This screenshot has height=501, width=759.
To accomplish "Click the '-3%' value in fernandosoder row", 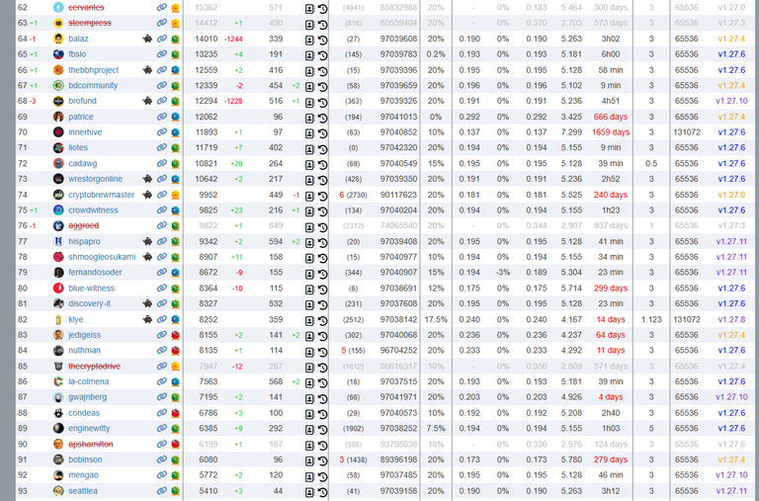I will pyautogui.click(x=502, y=273).
